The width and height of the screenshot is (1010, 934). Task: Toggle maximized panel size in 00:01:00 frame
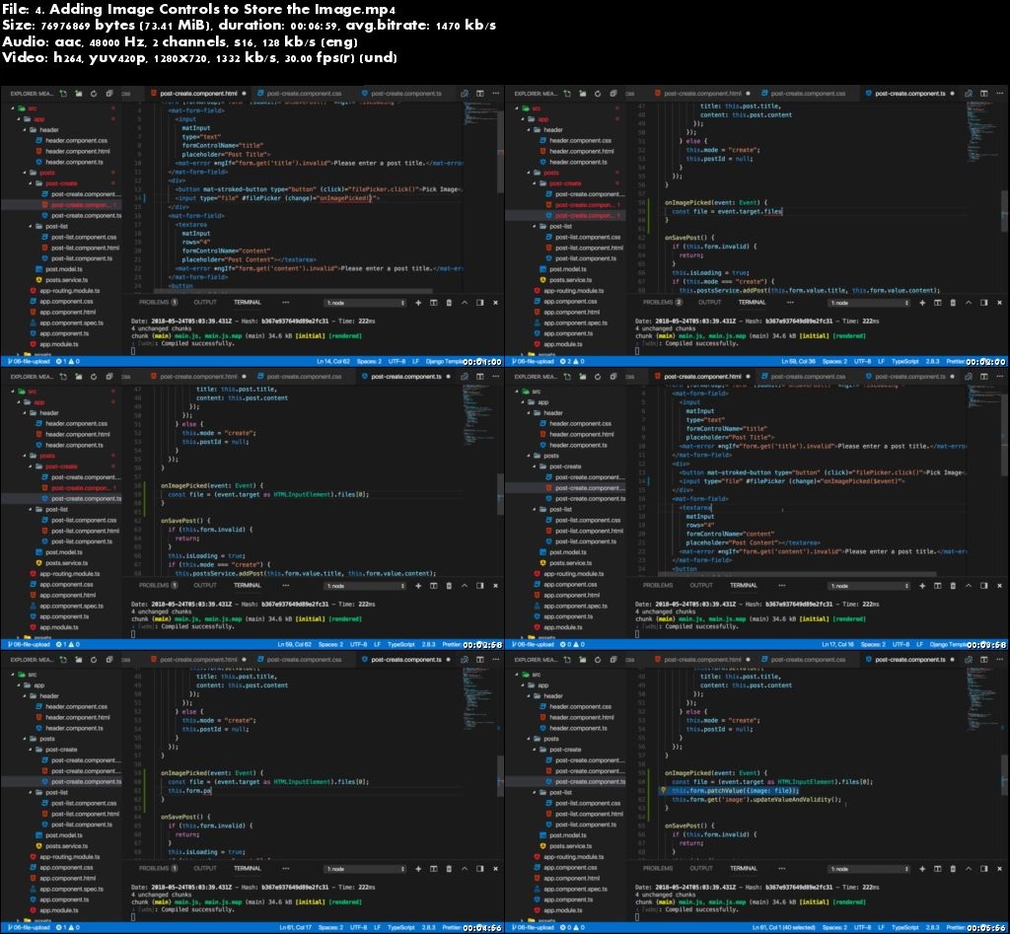point(465,302)
